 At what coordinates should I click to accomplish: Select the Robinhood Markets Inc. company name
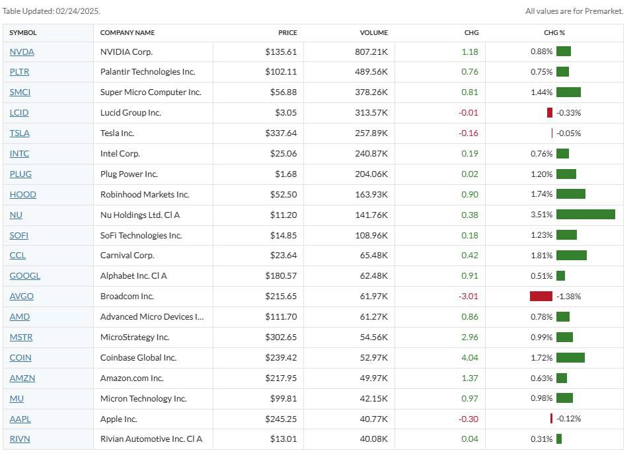(x=145, y=194)
